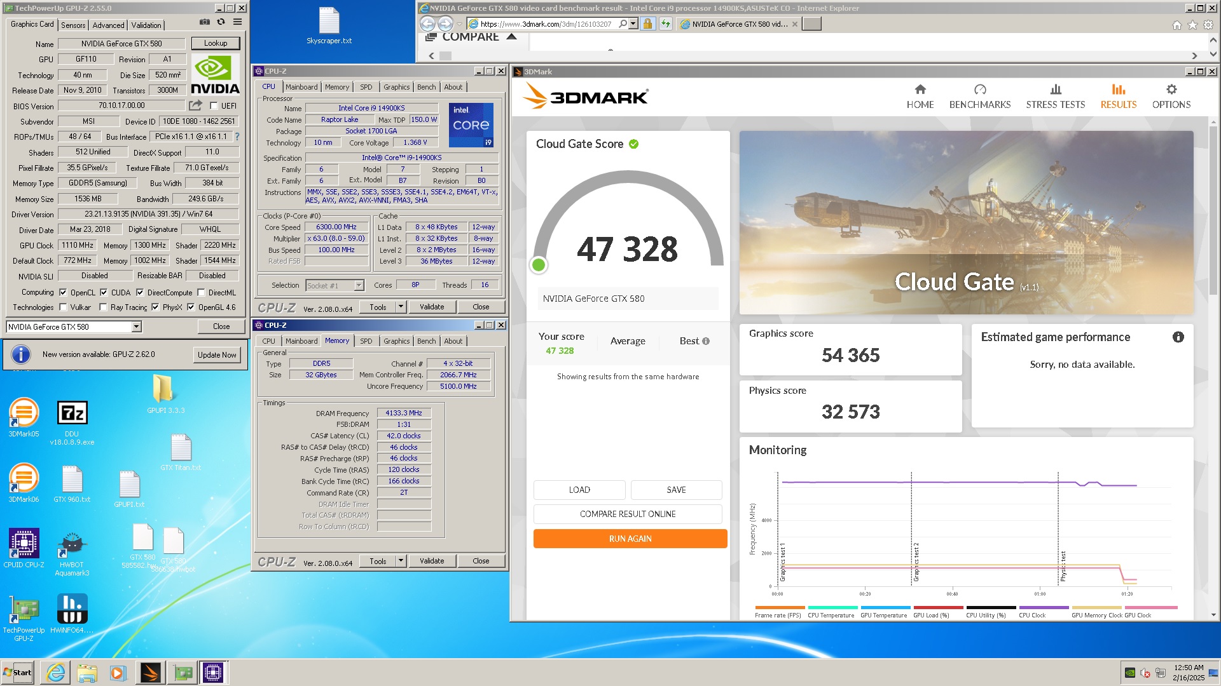Click COMPARE RESULT ONLINE button
This screenshot has height=686, width=1221.
[628, 514]
